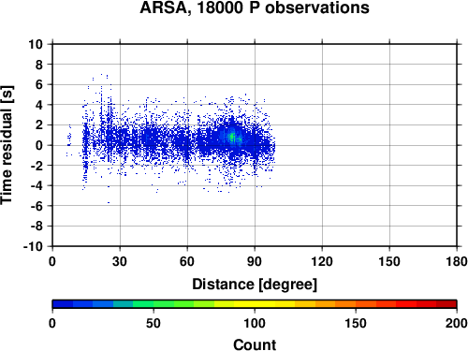Click the "Time residual [s]" y-axis label
468x351 pixels.
click(x=7, y=145)
